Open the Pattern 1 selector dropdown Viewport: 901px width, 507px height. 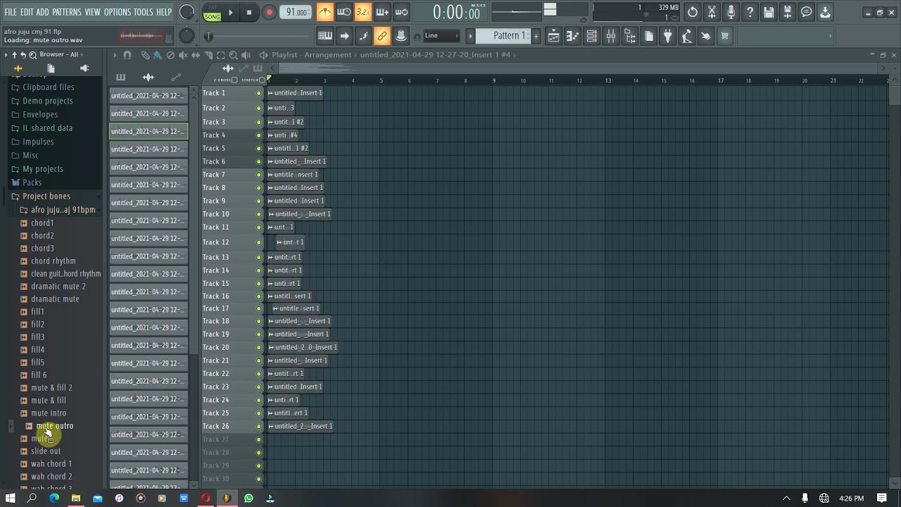coord(504,36)
